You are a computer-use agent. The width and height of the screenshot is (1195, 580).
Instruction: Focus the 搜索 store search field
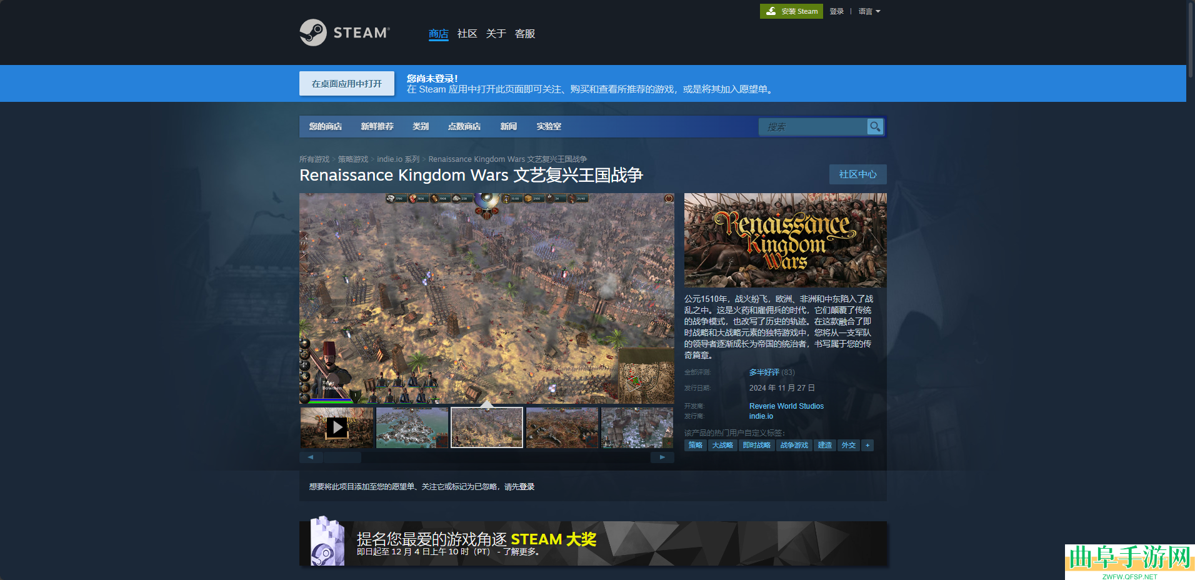pos(813,127)
